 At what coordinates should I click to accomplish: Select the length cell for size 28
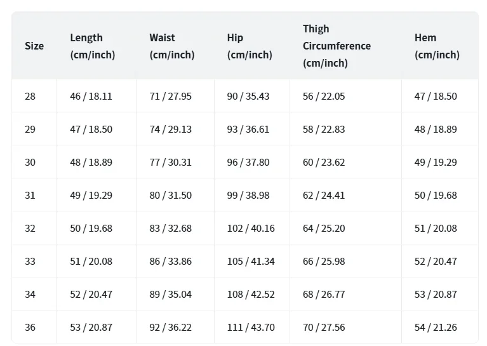[91, 96]
